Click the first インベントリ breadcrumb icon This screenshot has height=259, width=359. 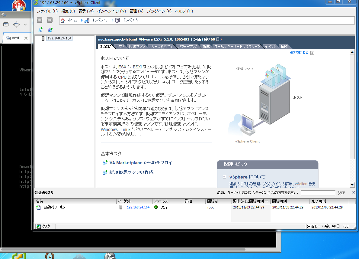click(x=87, y=20)
